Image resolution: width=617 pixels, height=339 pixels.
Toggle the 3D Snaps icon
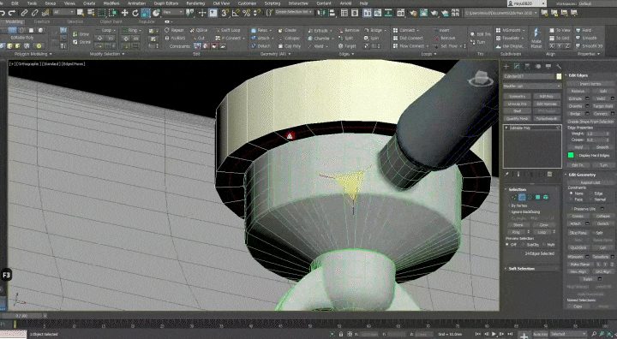225,13
